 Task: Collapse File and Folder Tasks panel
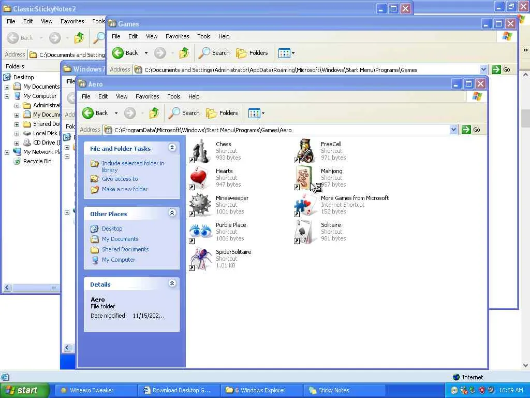point(172,148)
